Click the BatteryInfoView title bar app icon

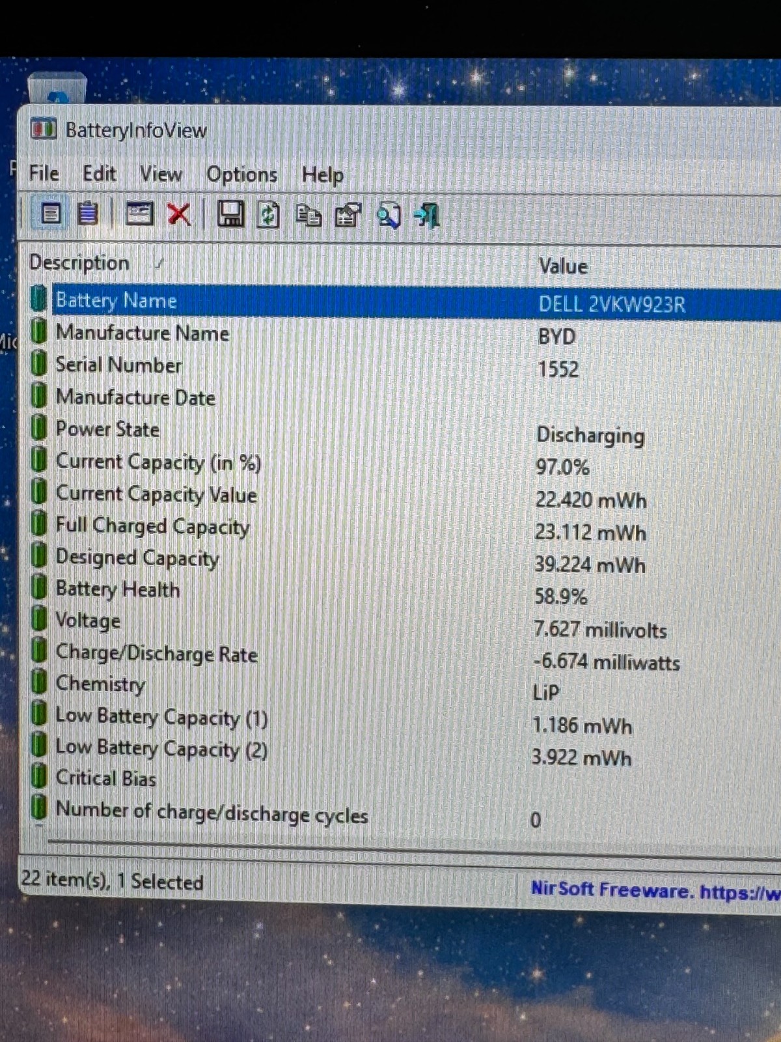point(44,129)
